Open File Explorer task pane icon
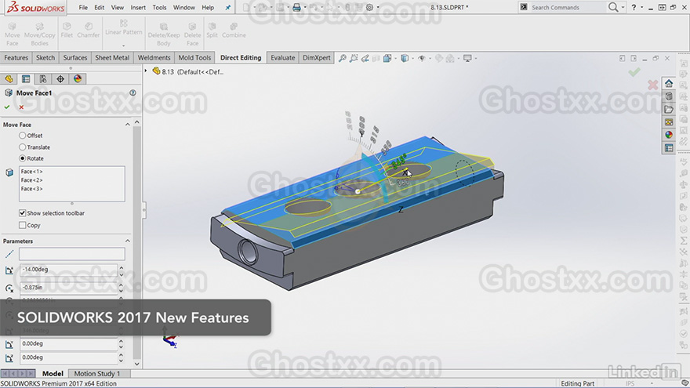The height and width of the screenshot is (388, 690). pos(669,109)
